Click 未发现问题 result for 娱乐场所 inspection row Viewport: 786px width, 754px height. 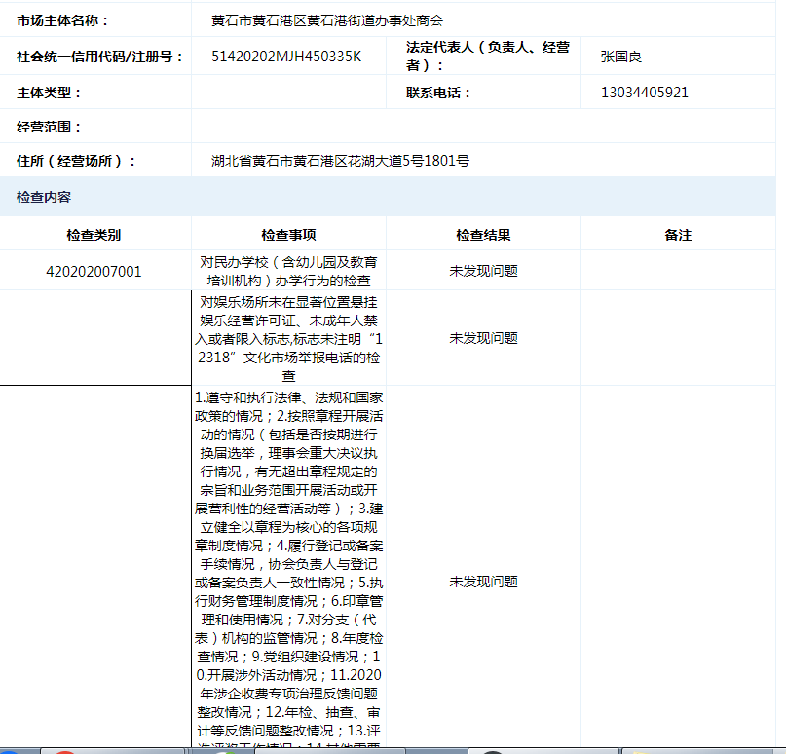tap(483, 338)
